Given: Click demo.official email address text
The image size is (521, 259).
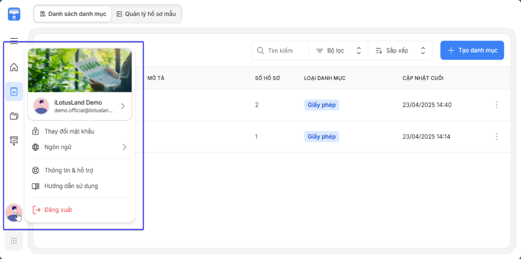Looking at the screenshot, I should 84,110.
